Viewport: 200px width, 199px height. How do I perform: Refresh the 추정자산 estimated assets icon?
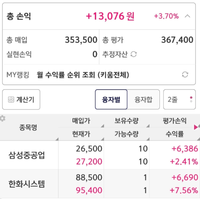[x=134, y=54]
